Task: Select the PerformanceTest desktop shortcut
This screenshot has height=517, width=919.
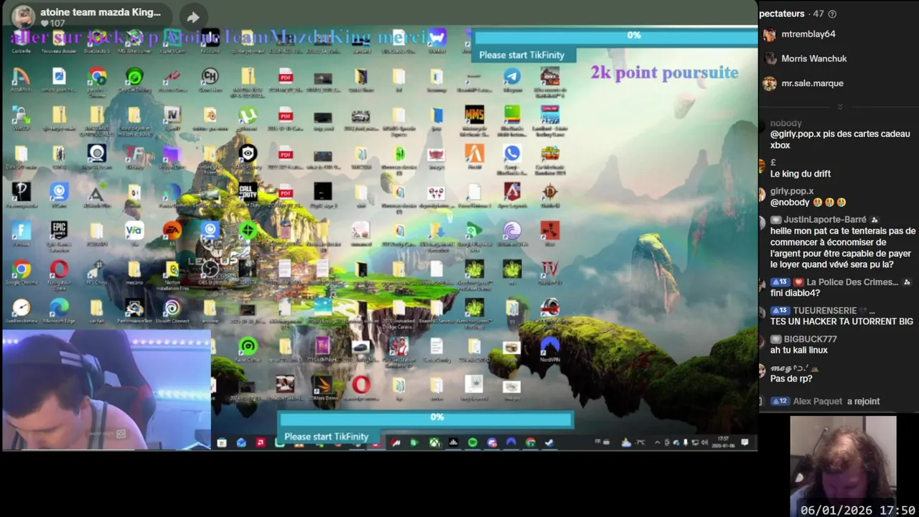Action: pos(134,310)
